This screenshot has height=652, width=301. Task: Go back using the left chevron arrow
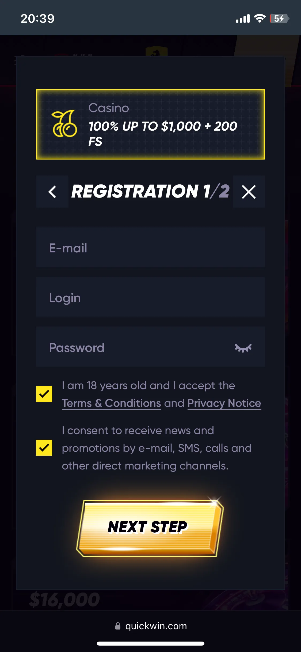52,192
